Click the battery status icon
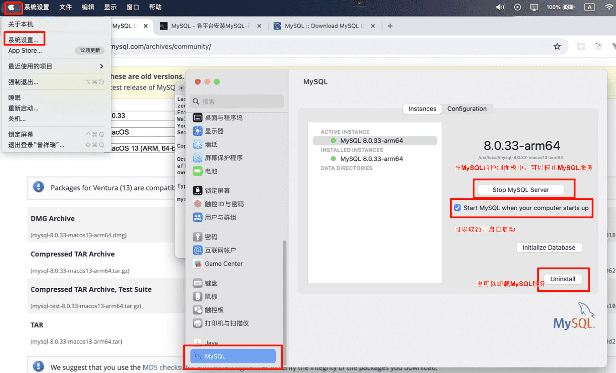Image resolution: width=616 pixels, height=373 pixels. point(568,7)
